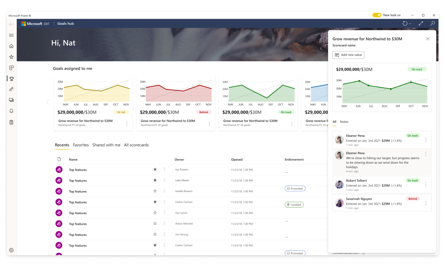Image resolution: width=445 pixels, height=267 pixels.
Task: Select the Goals trophy icon in the sidebar
Action: pyautogui.click(x=11, y=79)
